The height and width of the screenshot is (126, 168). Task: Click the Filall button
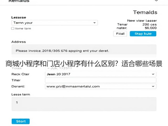[120, 34]
